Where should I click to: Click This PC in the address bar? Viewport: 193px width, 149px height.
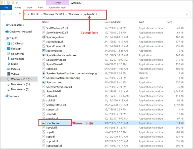click(x=35, y=14)
